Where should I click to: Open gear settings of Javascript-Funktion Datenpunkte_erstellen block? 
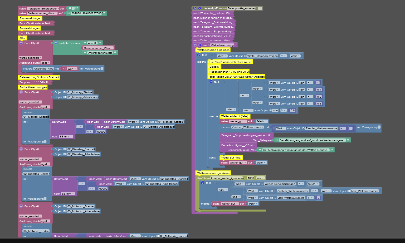(x=195, y=8)
